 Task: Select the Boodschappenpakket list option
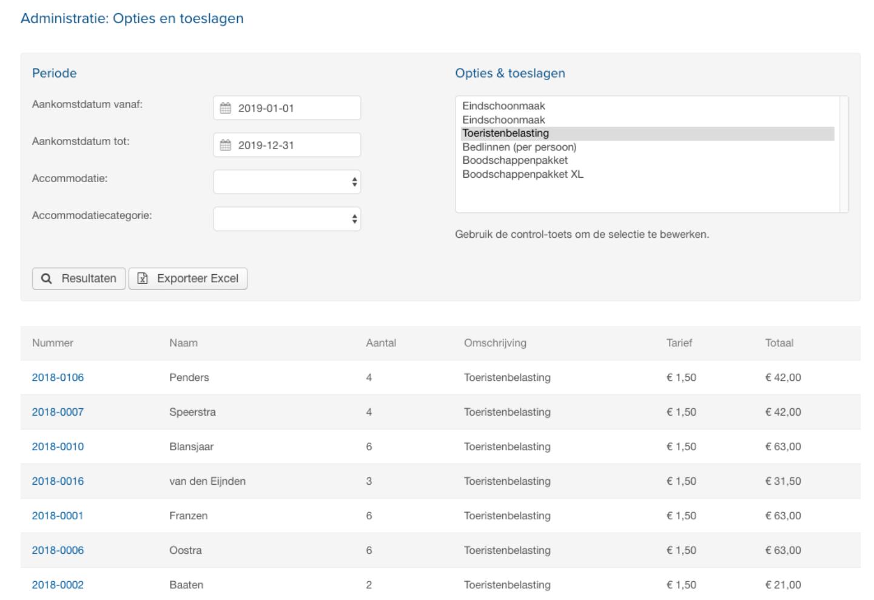515,160
